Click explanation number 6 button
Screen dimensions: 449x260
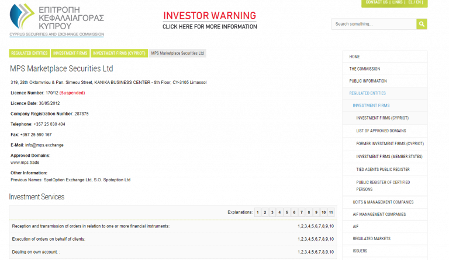[x=294, y=213]
